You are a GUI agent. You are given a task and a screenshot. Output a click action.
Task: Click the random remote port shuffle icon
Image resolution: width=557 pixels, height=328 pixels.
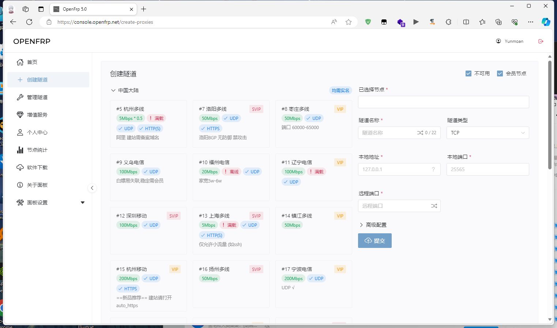click(x=434, y=206)
